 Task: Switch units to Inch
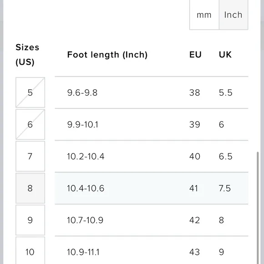[234, 15]
